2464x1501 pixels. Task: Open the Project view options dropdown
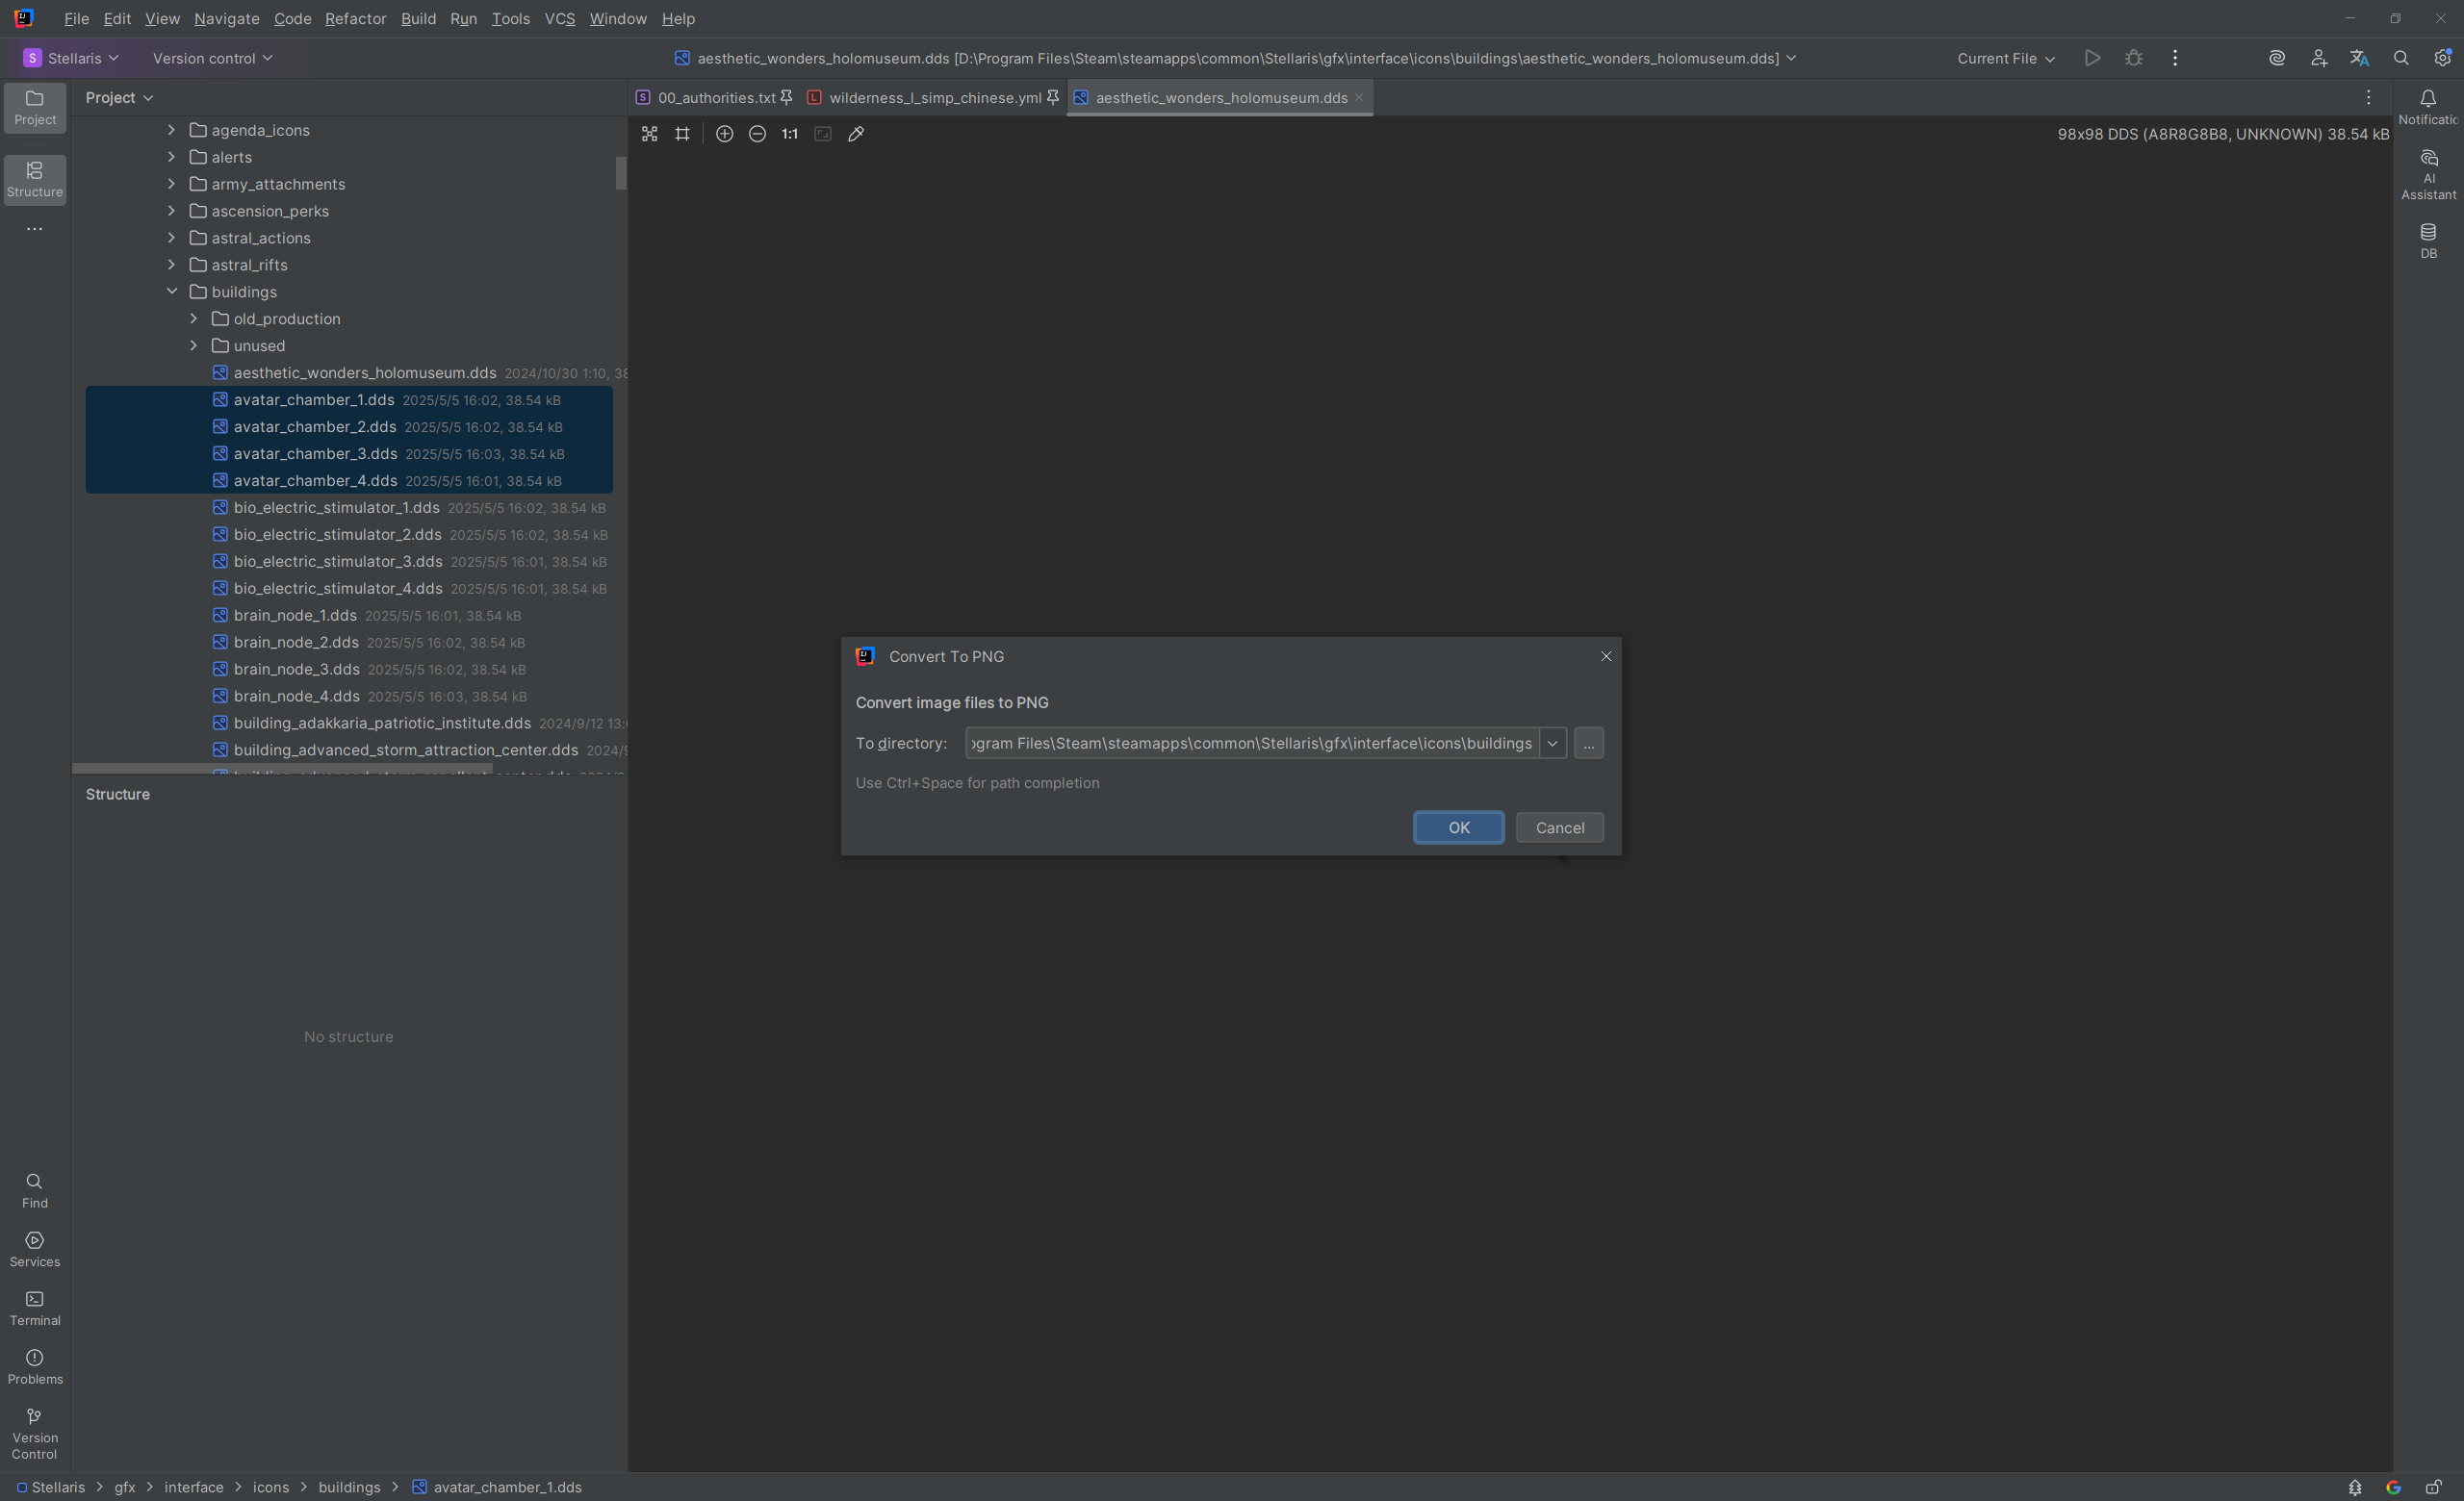tap(119, 97)
